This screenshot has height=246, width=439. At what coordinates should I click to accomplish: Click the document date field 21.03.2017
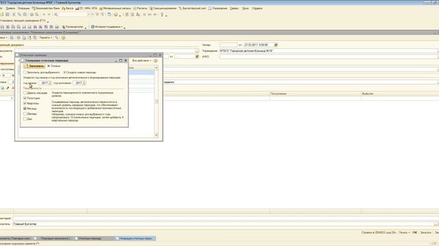pyautogui.click(x=259, y=45)
